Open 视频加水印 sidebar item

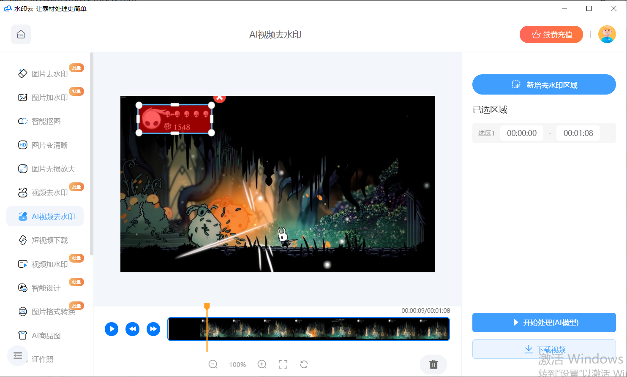tap(45, 264)
